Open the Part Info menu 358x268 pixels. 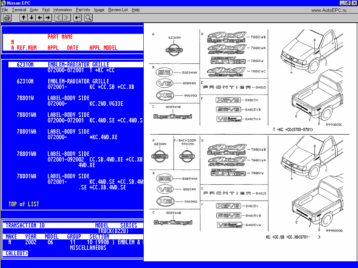pos(83,10)
